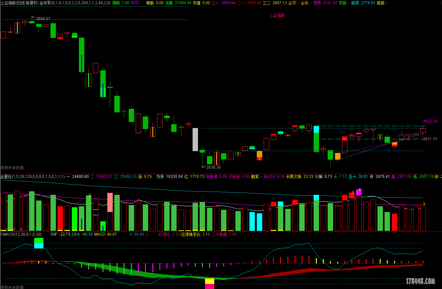This screenshot has width=442, height=289.
Task: Click the 高: 2921.00 high price
Action: click(x=401, y=177)
